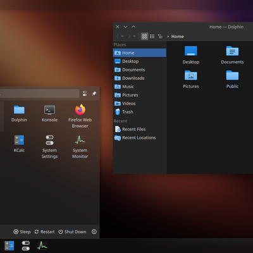Maximize Dolphin with up chevron
The width and height of the screenshot is (253, 253).
[x=133, y=27]
